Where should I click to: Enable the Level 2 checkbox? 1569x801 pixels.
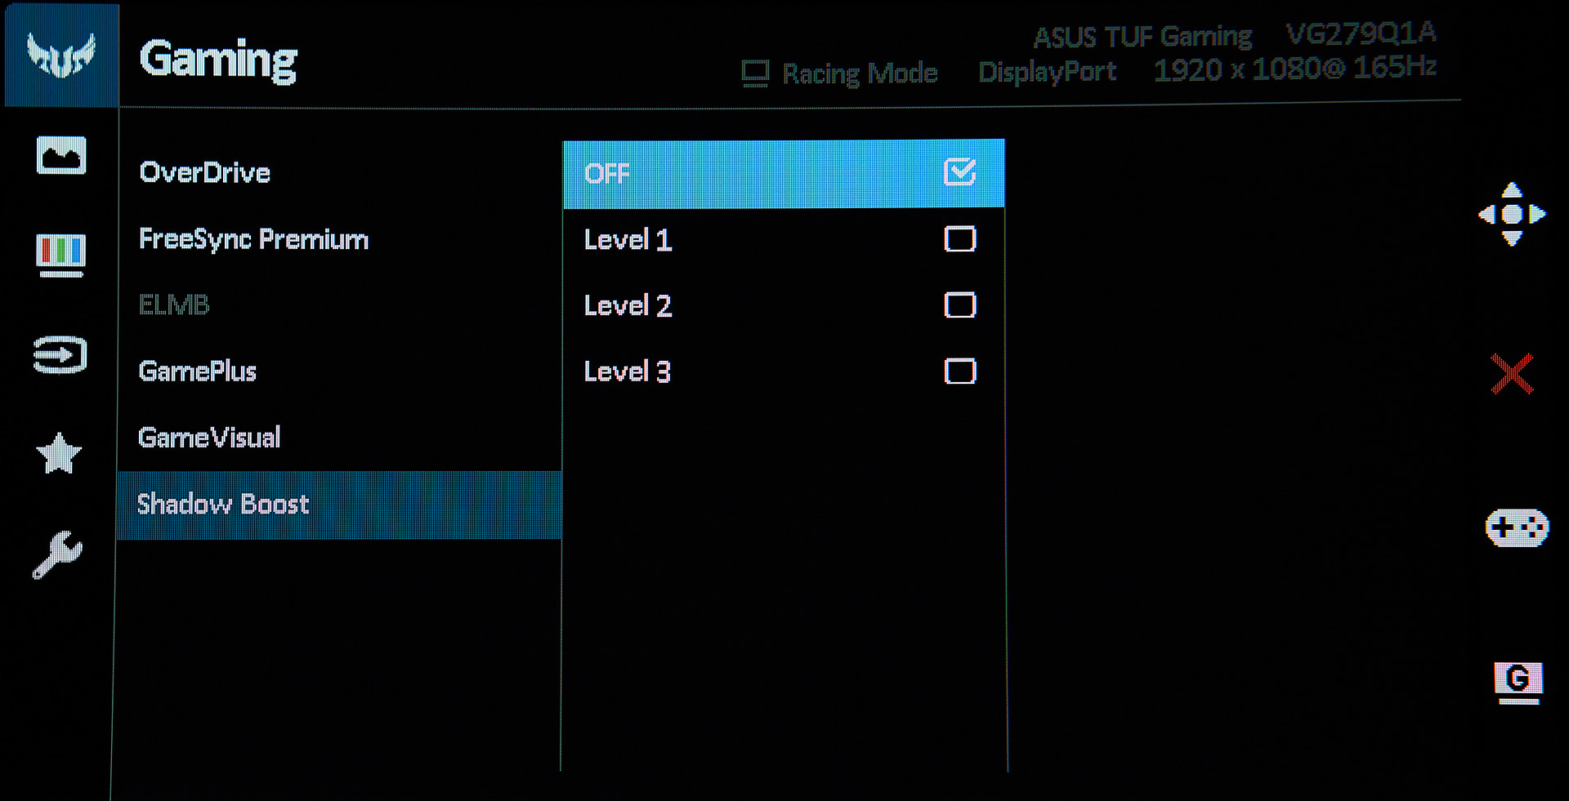pos(960,305)
